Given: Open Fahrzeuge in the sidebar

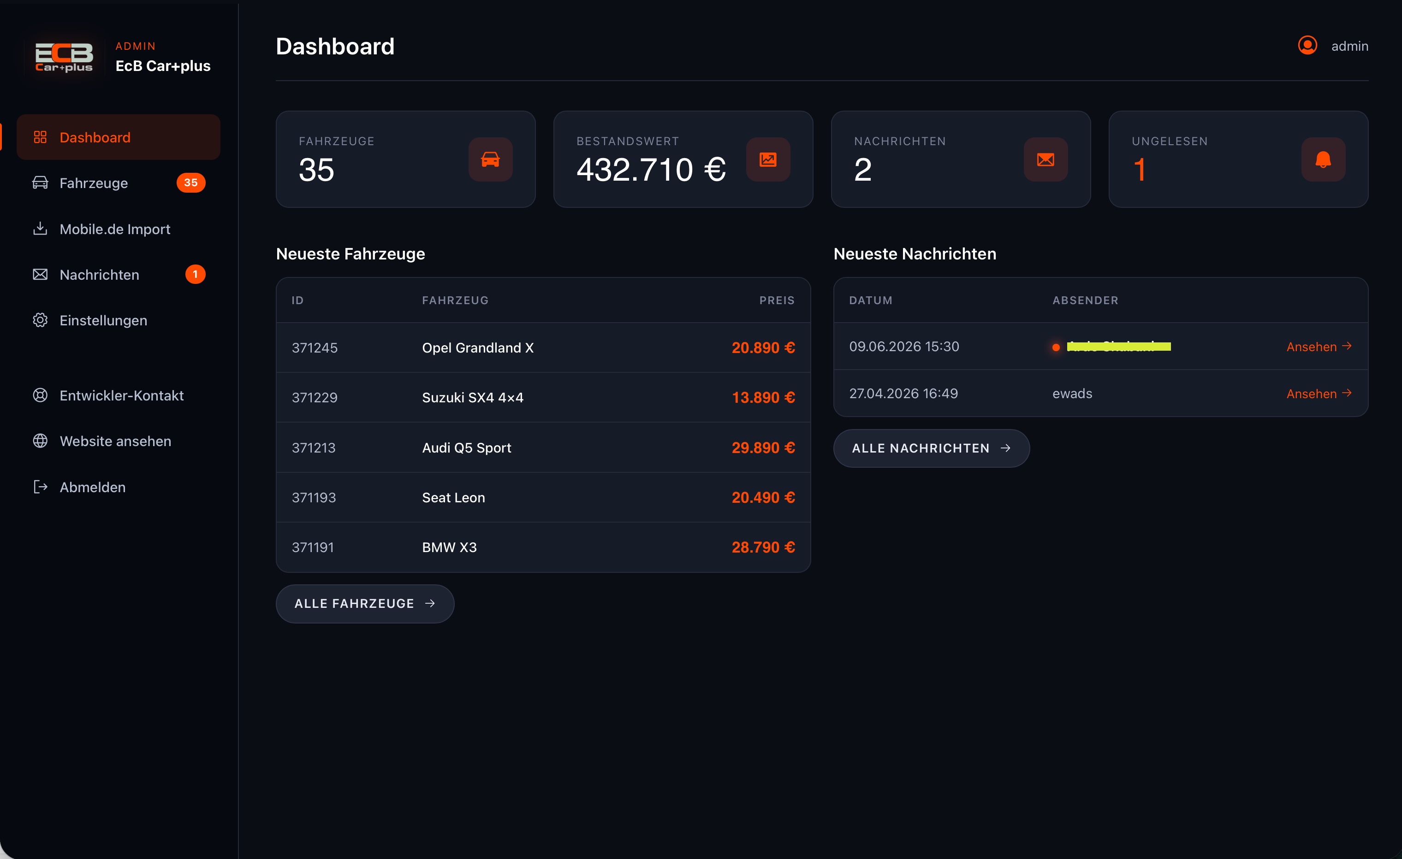Looking at the screenshot, I should [119, 183].
